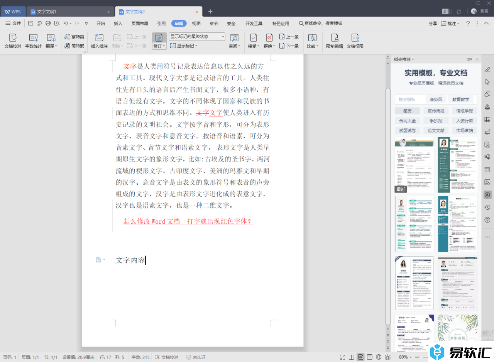
Task: Open the 显示标记的最终状态 combo box
Action: pos(197,37)
